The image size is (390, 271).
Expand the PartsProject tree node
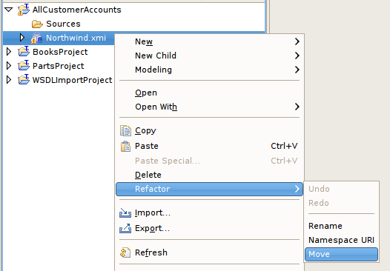[9, 66]
